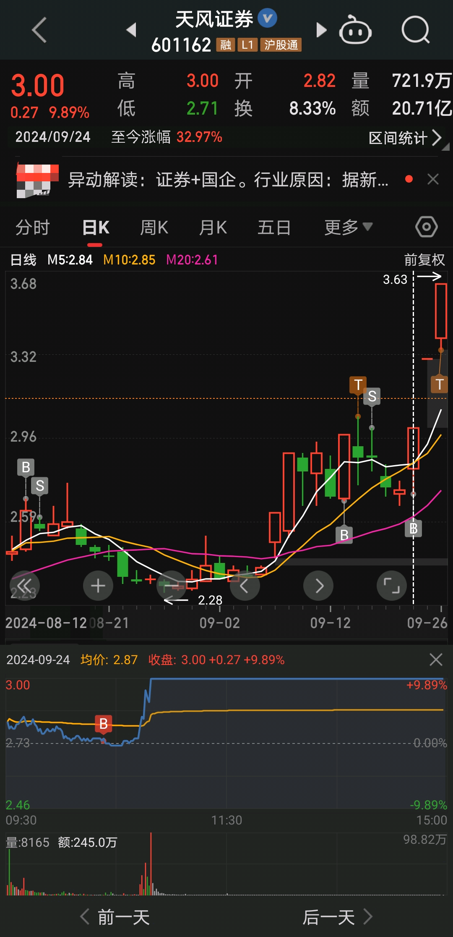Viewport: 453px width, 937px height.
Task: Open the 异动解读 news banner
Action: click(x=229, y=180)
